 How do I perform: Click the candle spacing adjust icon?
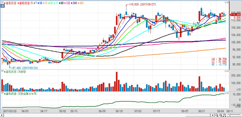[x=225, y=115]
